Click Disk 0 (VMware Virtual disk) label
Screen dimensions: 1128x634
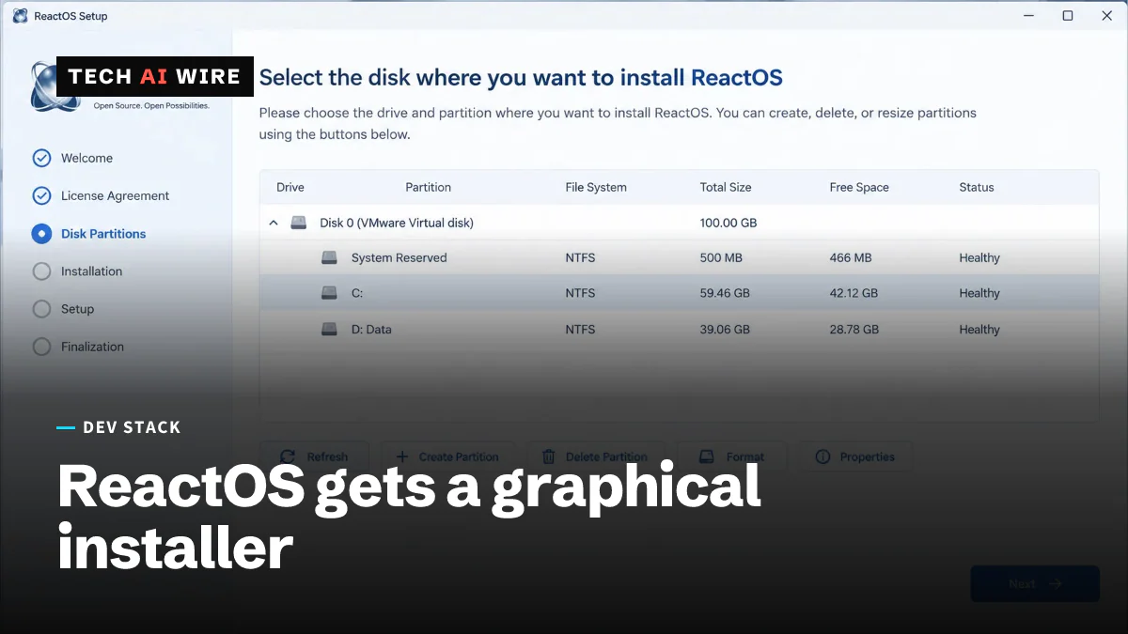tap(397, 224)
